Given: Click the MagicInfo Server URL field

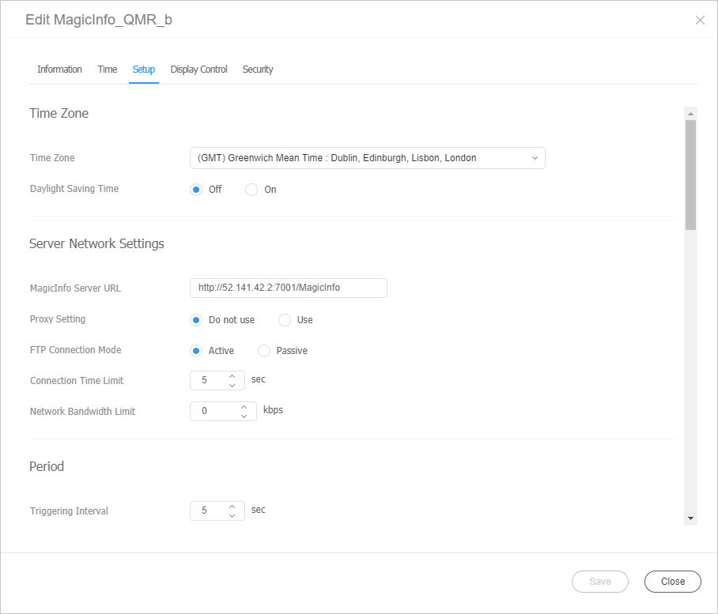Looking at the screenshot, I should (288, 288).
